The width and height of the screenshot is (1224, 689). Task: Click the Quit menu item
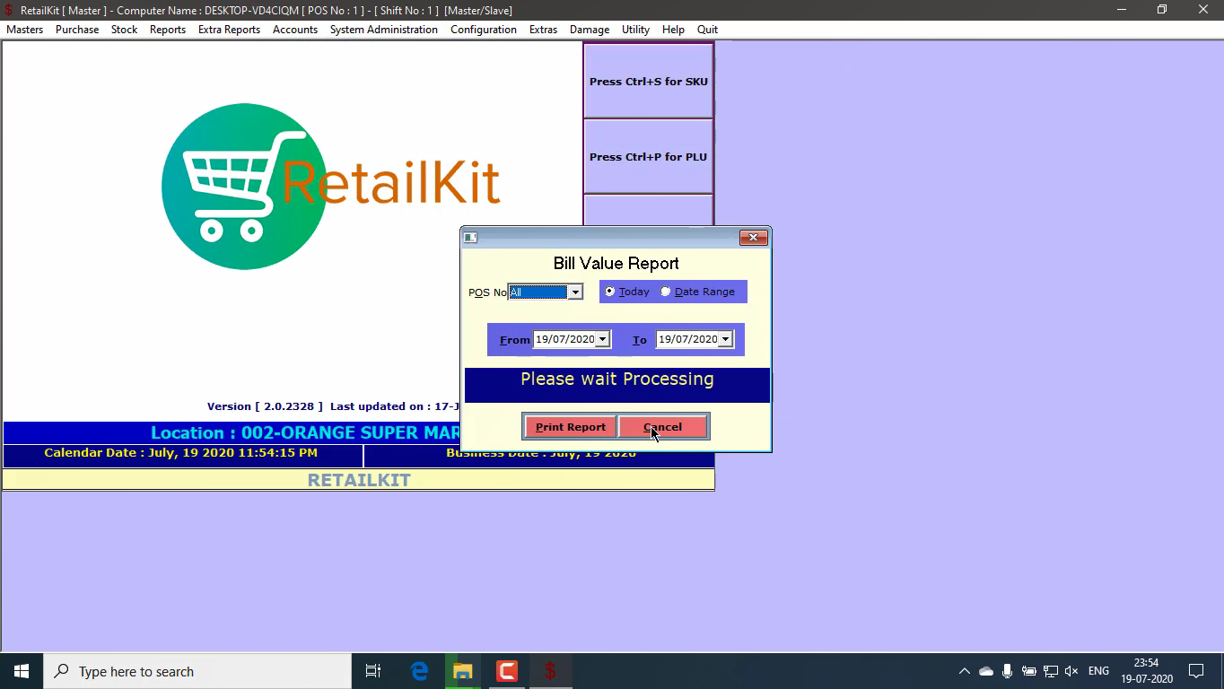[707, 30]
